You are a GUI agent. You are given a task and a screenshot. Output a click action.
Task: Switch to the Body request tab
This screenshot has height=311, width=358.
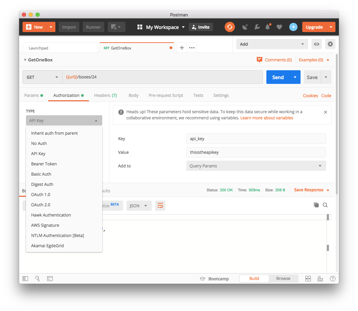(x=133, y=95)
